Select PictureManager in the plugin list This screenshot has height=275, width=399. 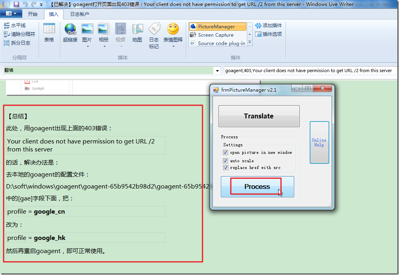tap(218, 26)
